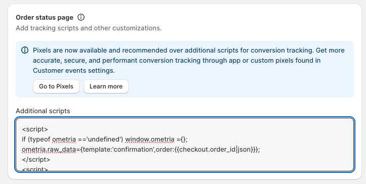366x184 pixels.
Task: Click the 'json' filter in the code
Action: pyautogui.click(x=244, y=150)
